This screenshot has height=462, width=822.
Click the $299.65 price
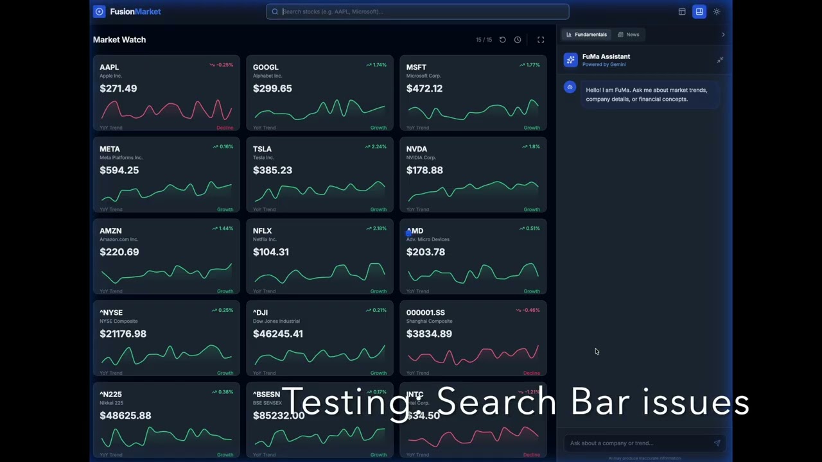(x=272, y=89)
